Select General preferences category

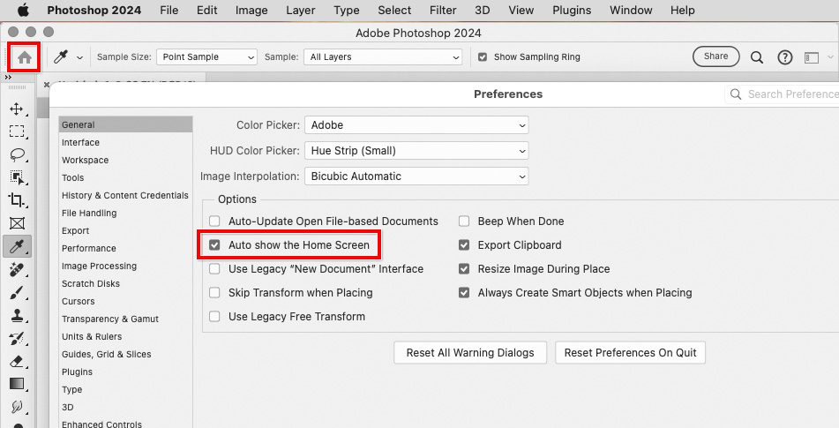125,124
